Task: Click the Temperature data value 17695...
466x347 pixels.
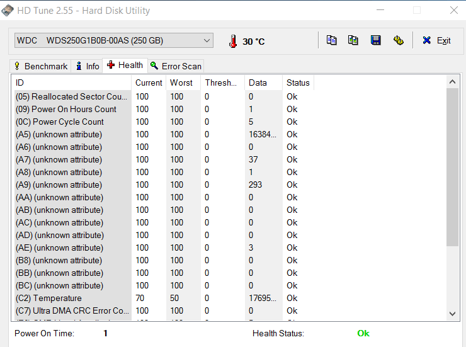Action: click(263, 298)
